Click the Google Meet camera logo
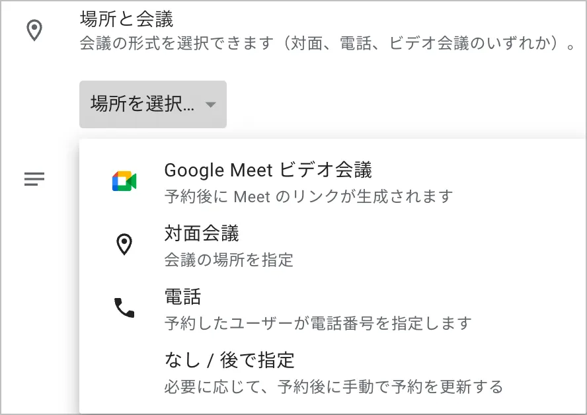Image resolution: width=587 pixels, height=415 pixels. pyautogui.click(x=124, y=182)
